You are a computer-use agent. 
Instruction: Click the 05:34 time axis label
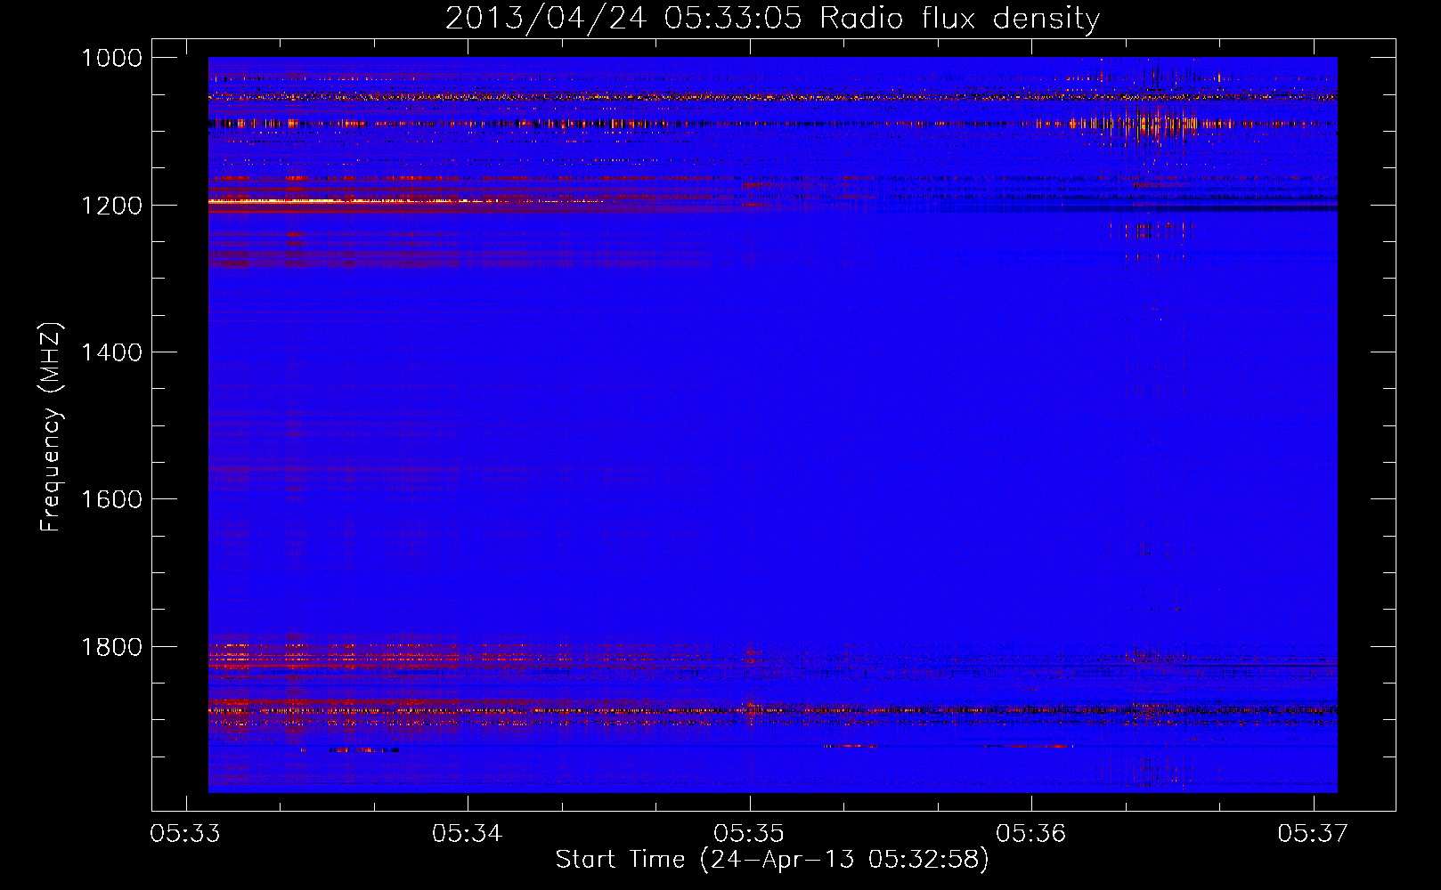[x=468, y=834]
